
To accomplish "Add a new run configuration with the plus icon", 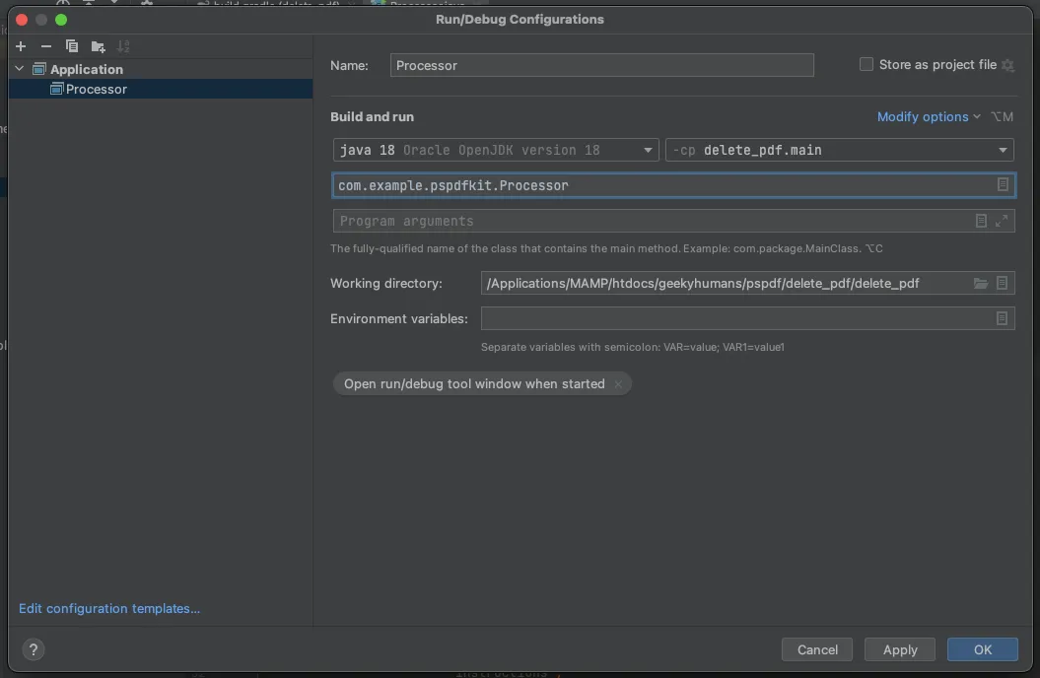I will pos(20,45).
